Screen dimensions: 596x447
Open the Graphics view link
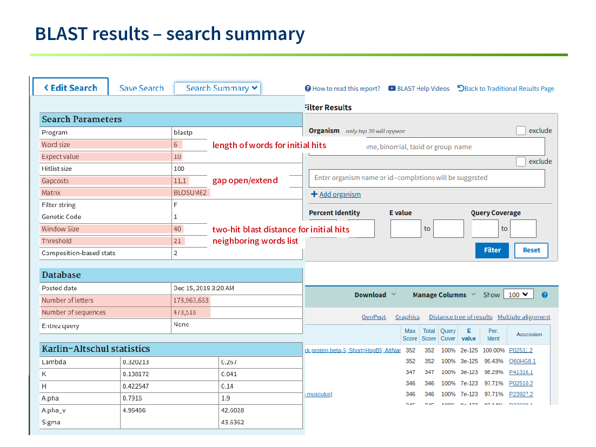point(407,317)
